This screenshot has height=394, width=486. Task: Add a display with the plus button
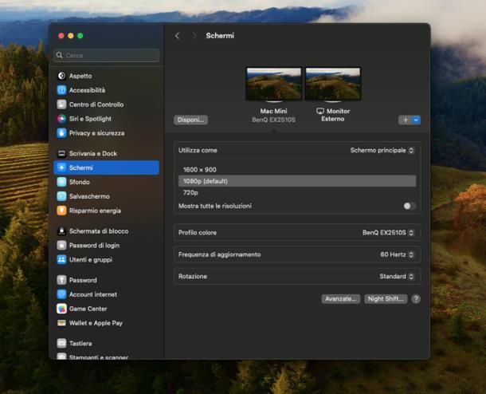(x=405, y=120)
